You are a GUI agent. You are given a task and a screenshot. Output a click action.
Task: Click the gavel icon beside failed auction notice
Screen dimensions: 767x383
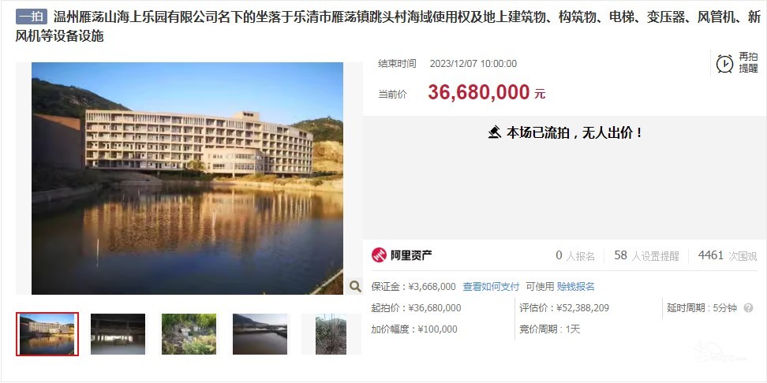(x=495, y=132)
